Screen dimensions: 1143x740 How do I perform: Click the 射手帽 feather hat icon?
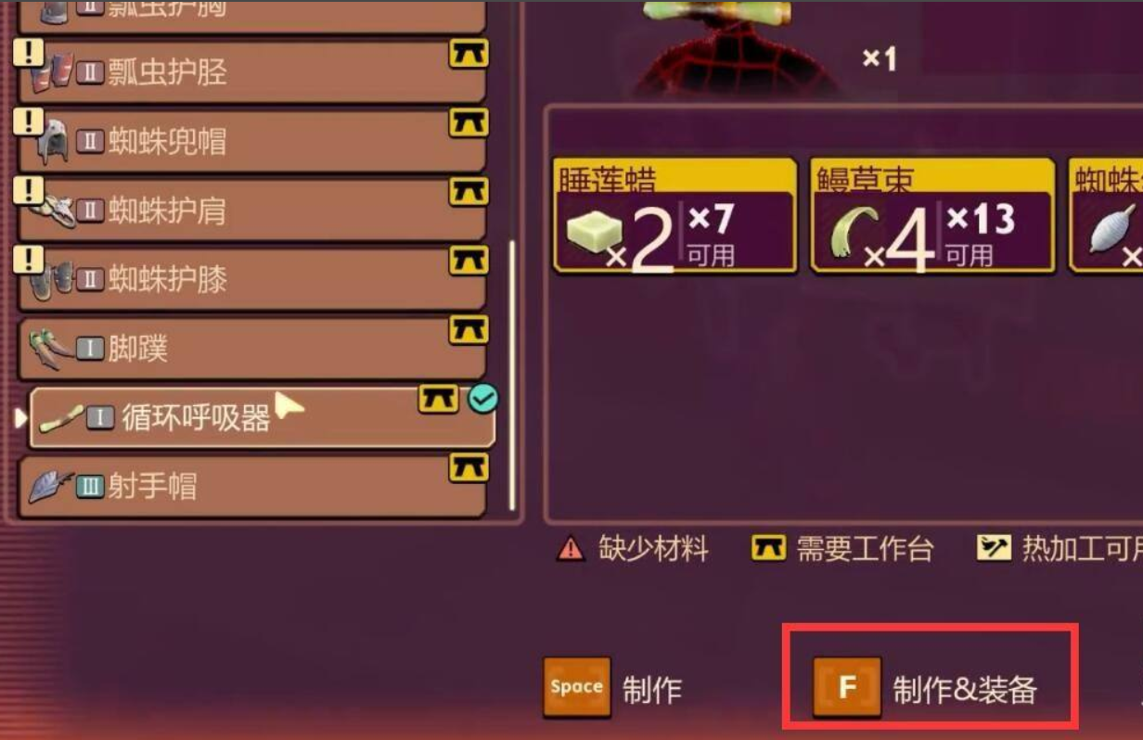tap(50, 487)
